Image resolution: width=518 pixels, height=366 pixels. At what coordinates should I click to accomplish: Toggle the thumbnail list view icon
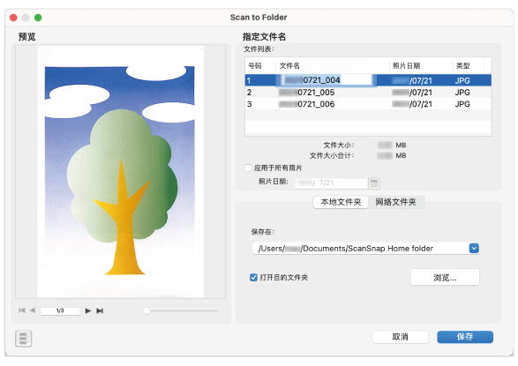24,339
